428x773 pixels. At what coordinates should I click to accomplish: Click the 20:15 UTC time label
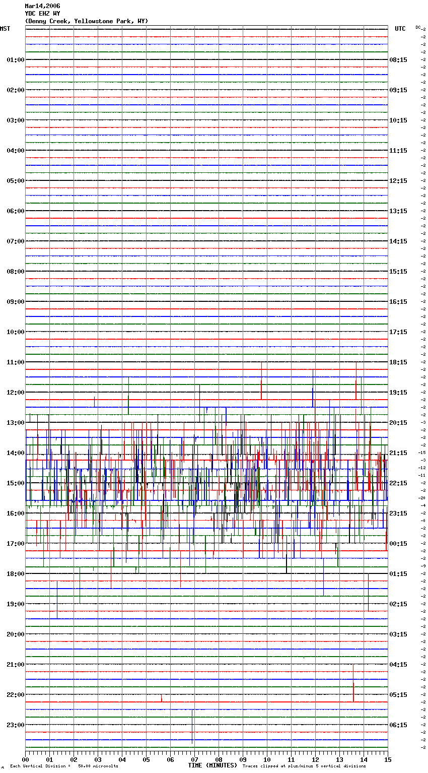pos(398,423)
